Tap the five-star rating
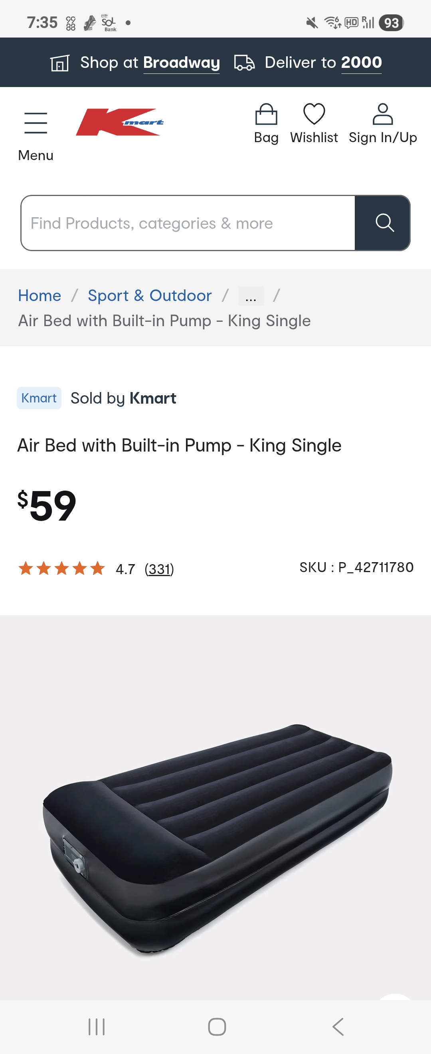Screen dimensions: 431x1054 click(x=62, y=569)
